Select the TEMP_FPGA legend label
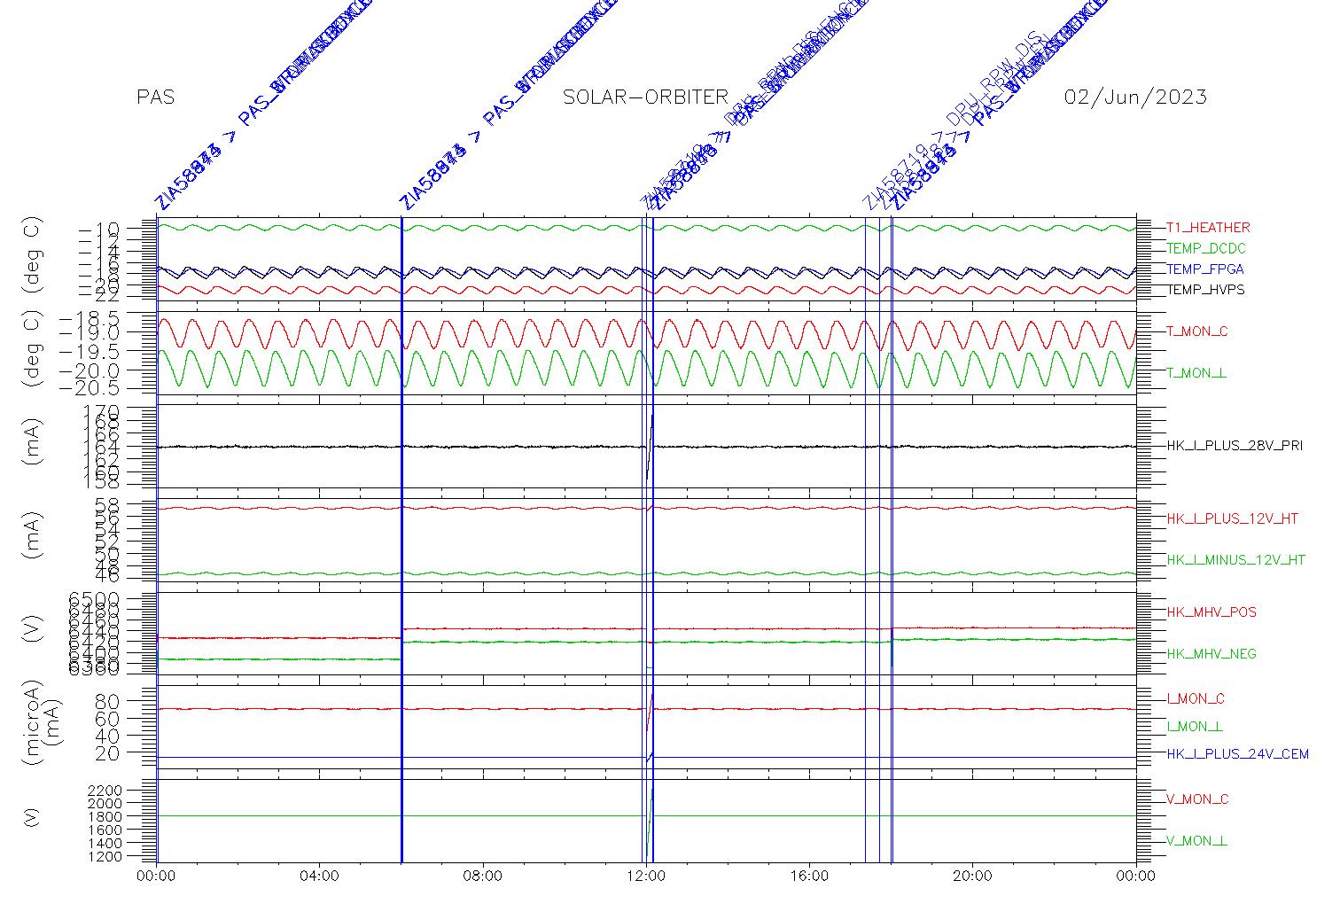This screenshot has height=904, width=1340. click(1205, 269)
